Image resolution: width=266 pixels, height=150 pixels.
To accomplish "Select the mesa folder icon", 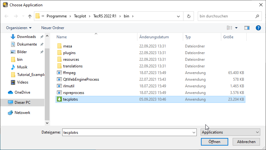I will pos(59,46).
